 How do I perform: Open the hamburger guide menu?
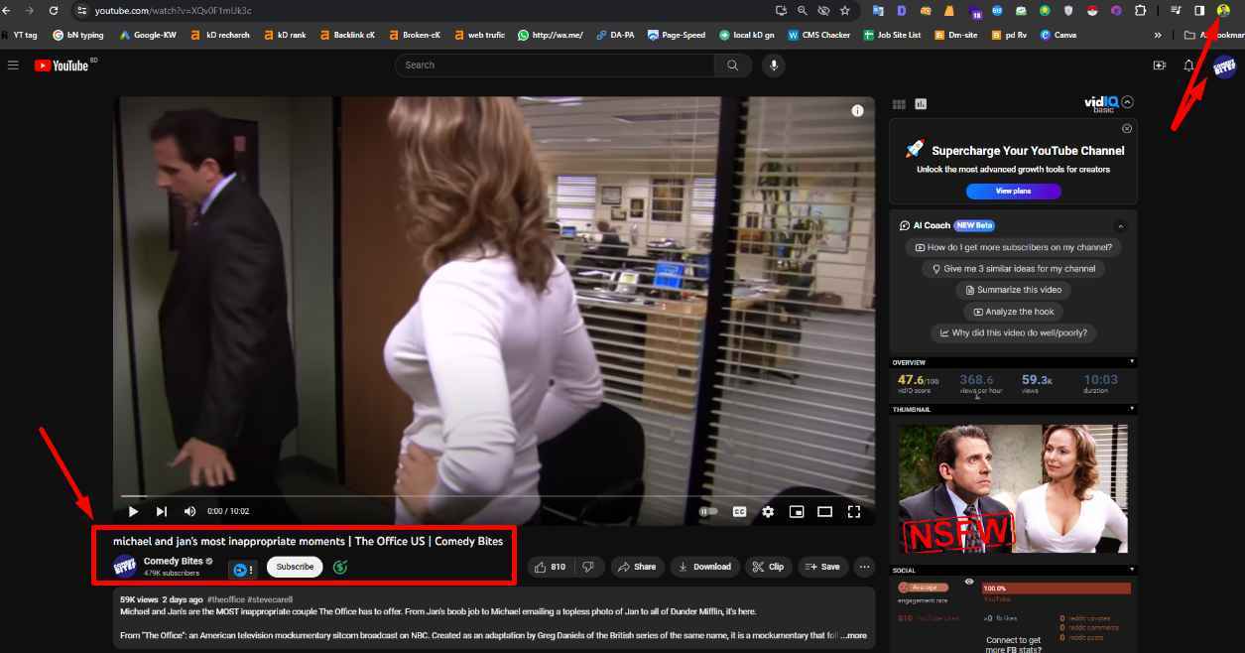point(13,65)
